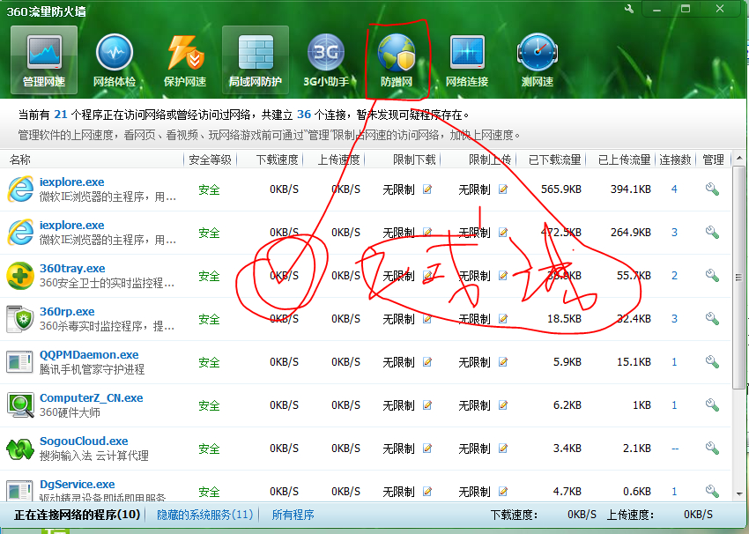Open manage wrench for 360tray.exe
This screenshot has height=534, width=749.
click(x=712, y=275)
